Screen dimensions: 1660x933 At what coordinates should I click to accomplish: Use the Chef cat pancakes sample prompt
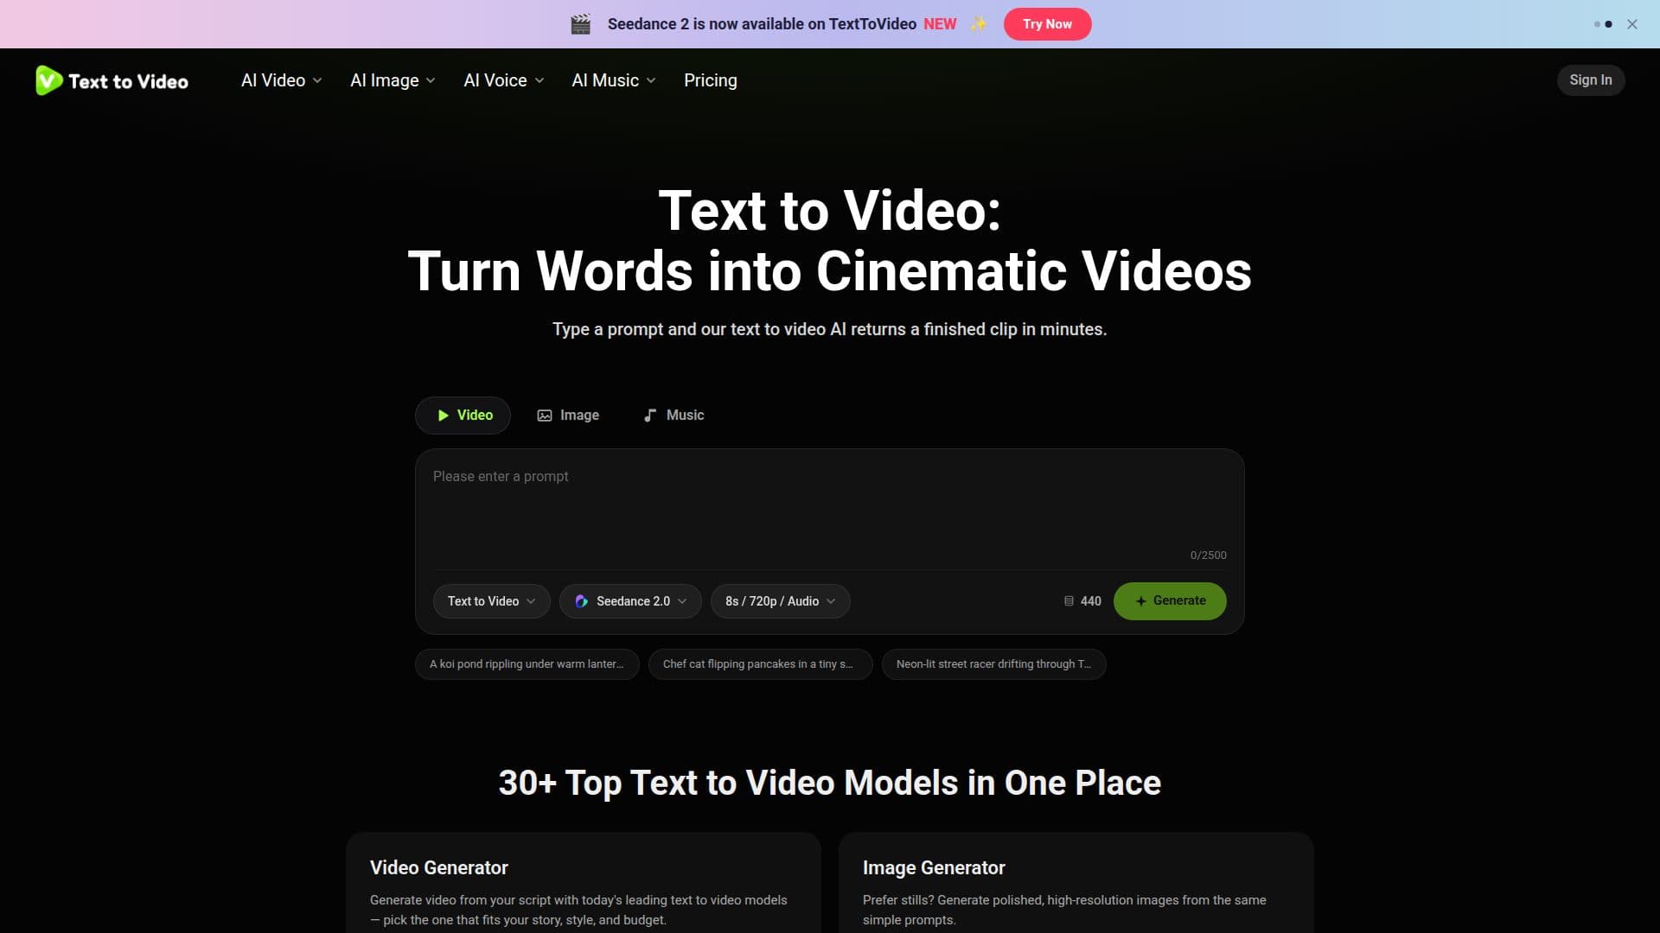(x=760, y=664)
